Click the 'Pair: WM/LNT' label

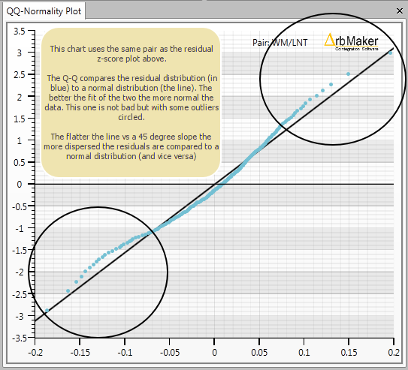280,43
